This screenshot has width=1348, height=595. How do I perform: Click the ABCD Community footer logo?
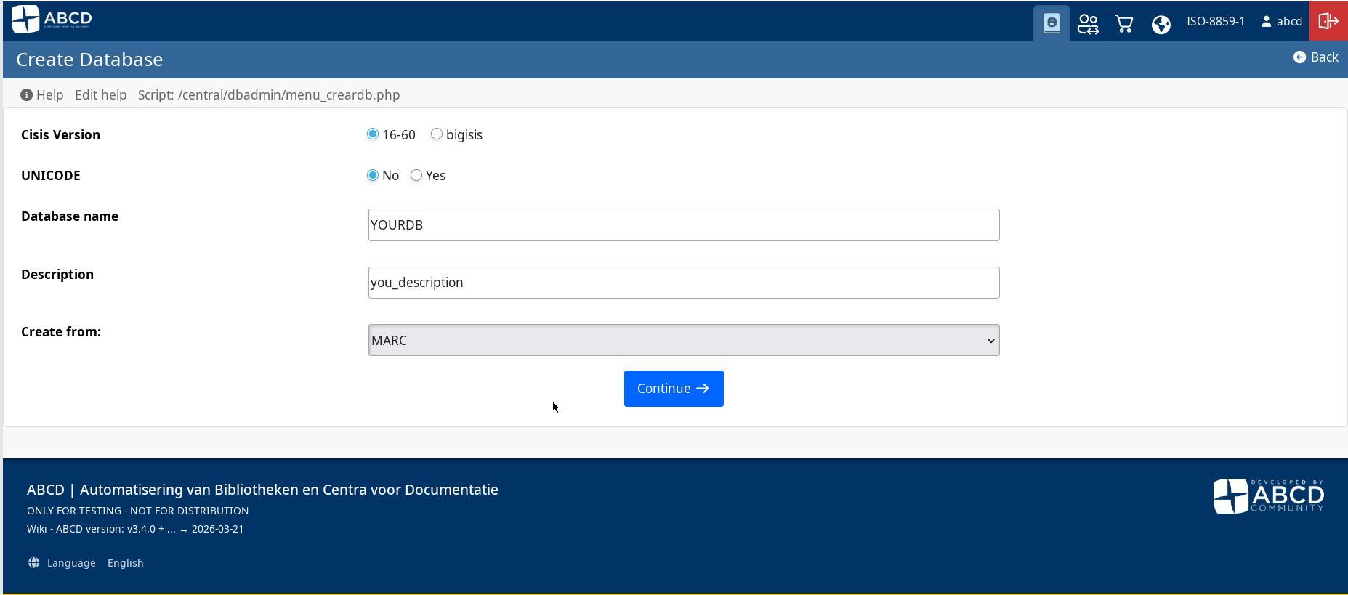pyautogui.click(x=1268, y=496)
